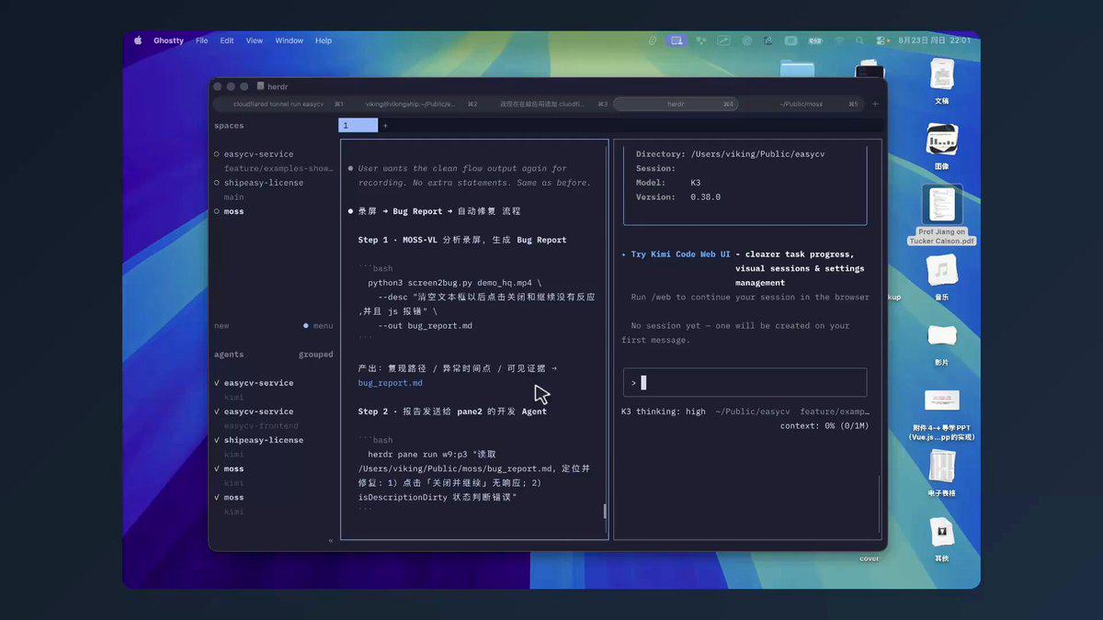Open the View menu

tap(255, 40)
